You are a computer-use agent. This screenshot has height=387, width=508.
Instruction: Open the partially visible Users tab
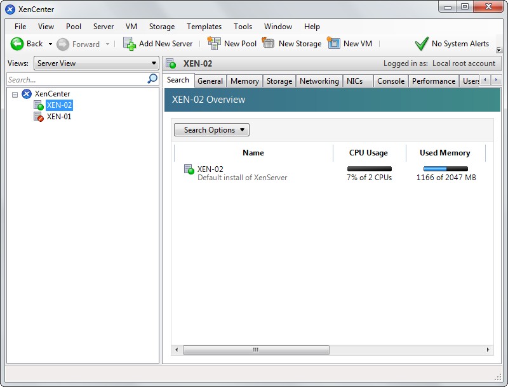click(x=470, y=81)
